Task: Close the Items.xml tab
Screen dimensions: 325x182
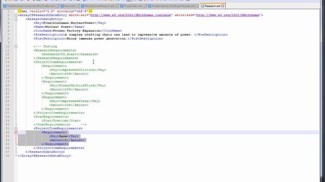Action: 77,6
